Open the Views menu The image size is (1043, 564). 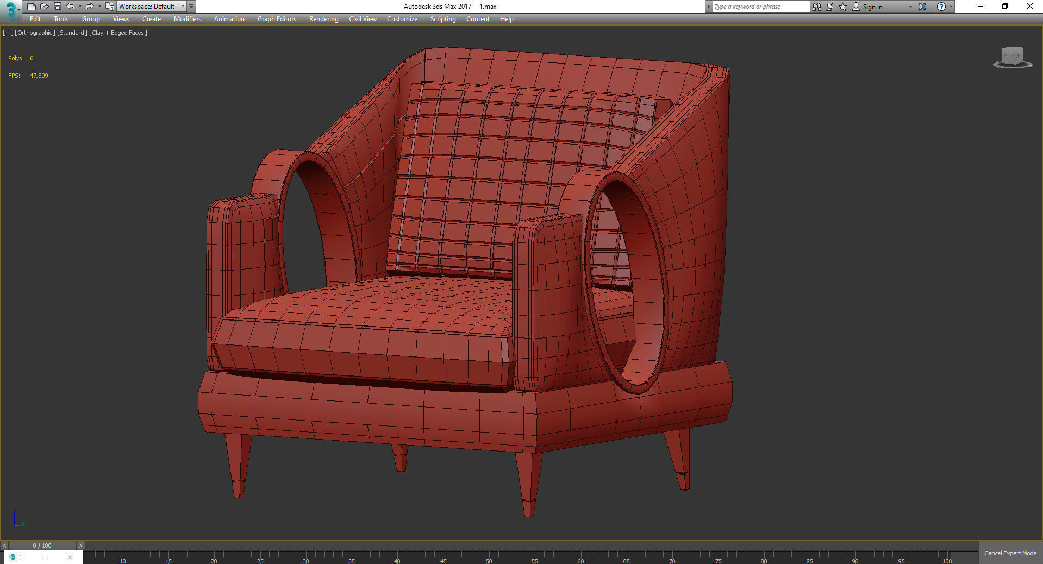click(121, 19)
